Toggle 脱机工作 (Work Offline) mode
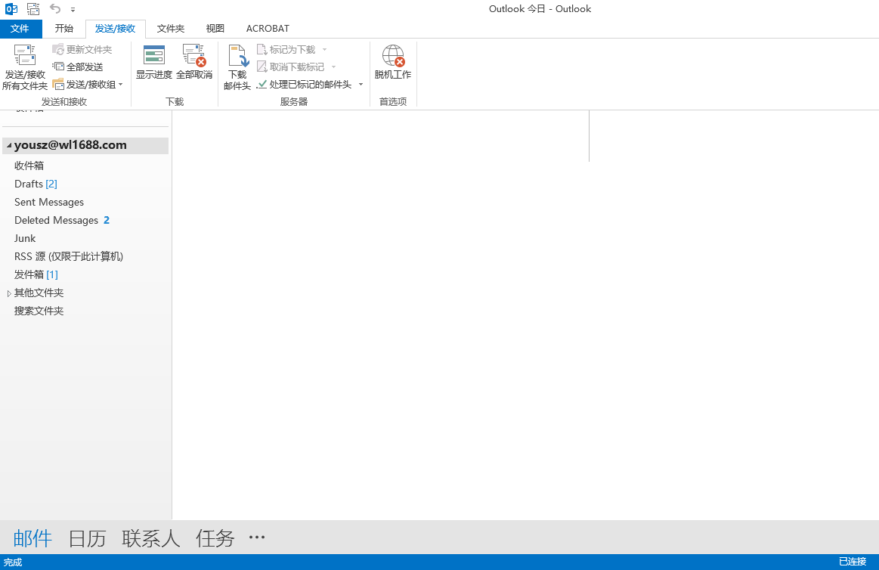The image size is (879, 570). pyautogui.click(x=393, y=62)
